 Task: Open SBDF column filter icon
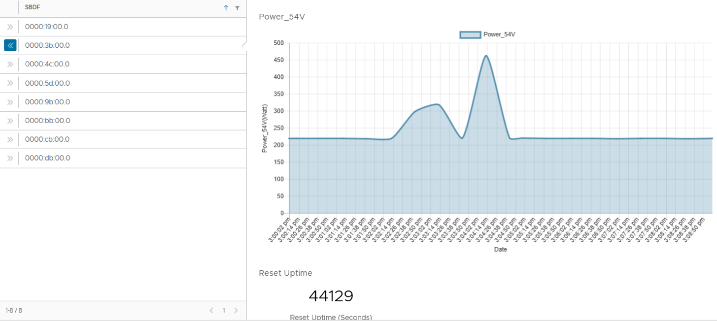[238, 8]
